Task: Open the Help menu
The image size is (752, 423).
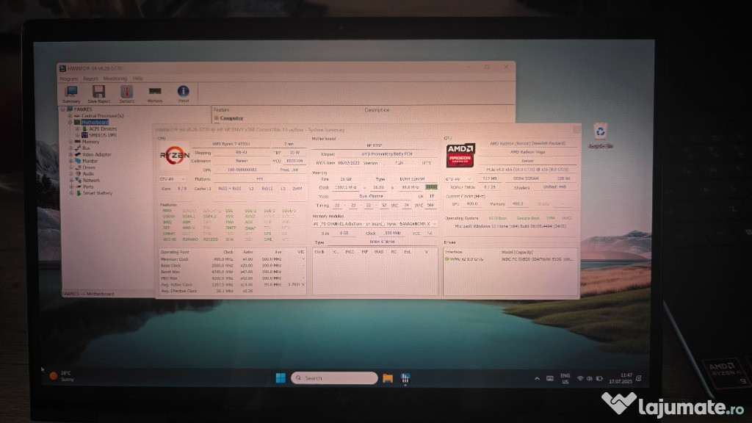Action: pos(138,78)
